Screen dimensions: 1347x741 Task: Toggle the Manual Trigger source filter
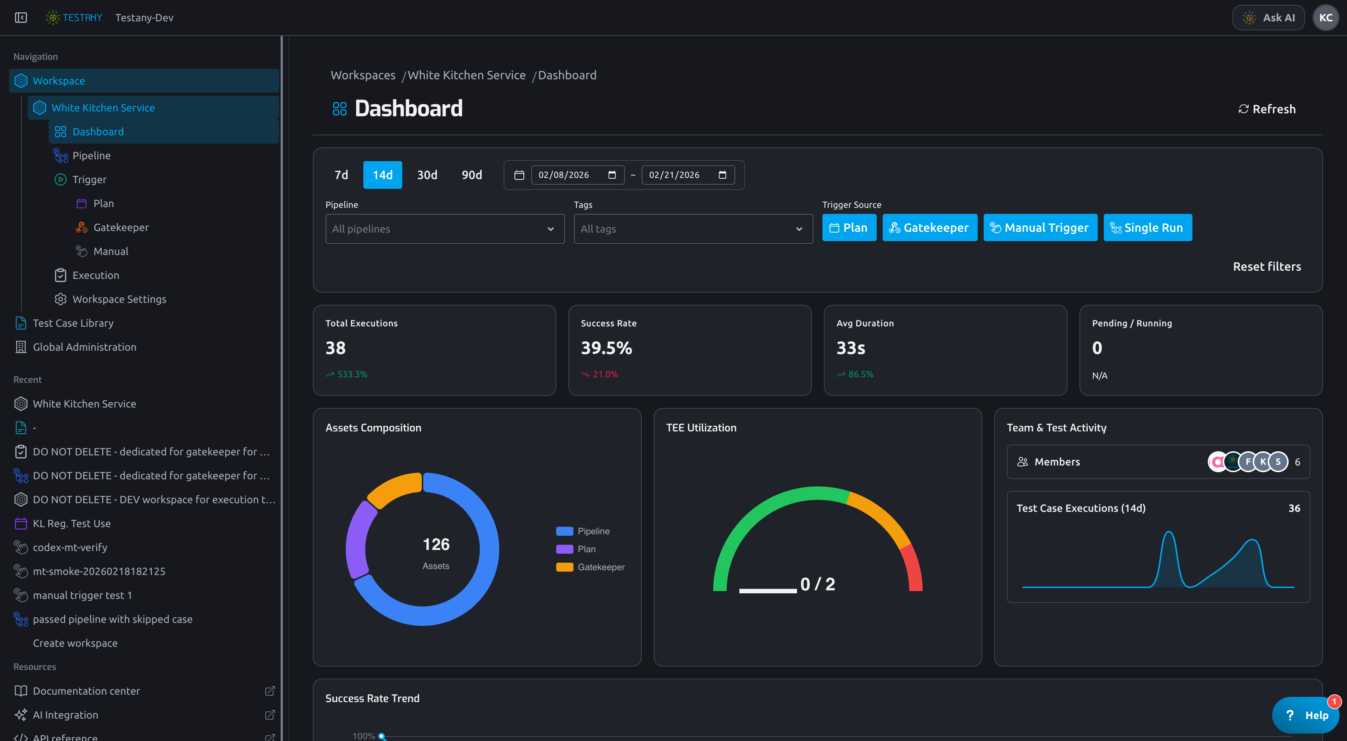click(1040, 228)
